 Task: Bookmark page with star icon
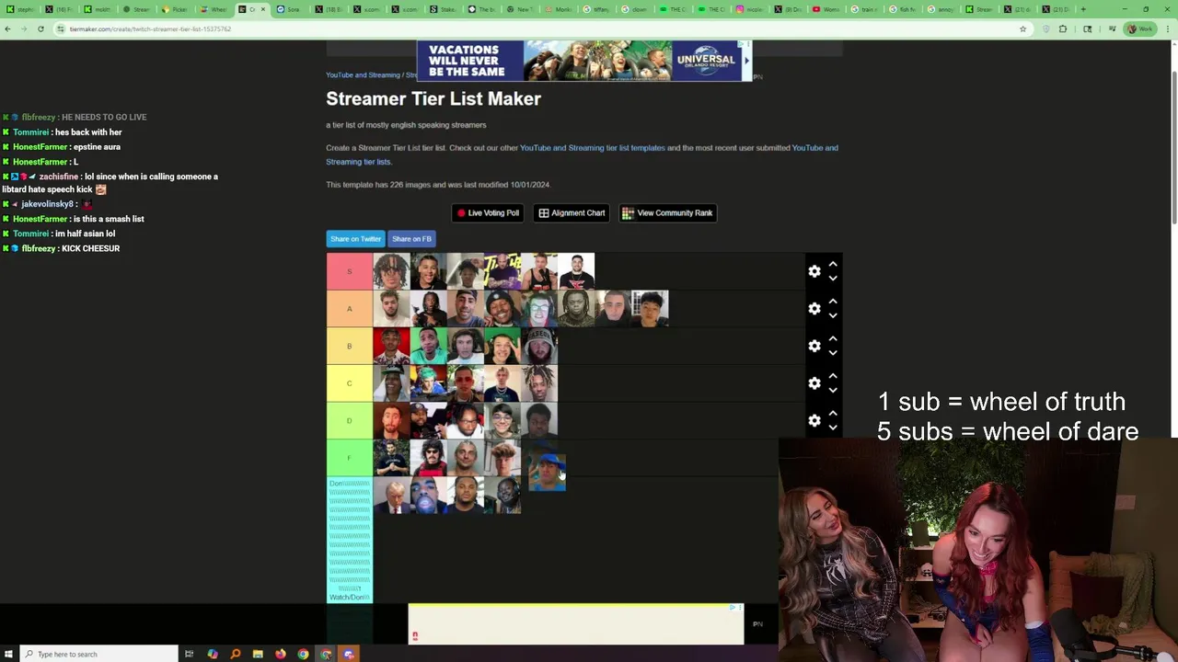point(1022,29)
